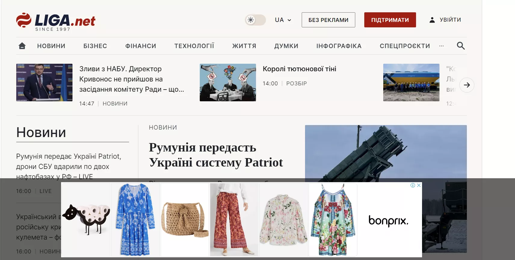Open the ФІНАНСИ menu item
Screen dimensions: 515x260
click(x=140, y=46)
